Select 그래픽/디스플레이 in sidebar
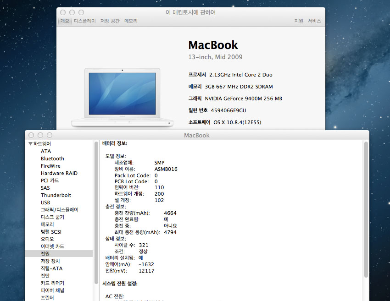390x301 pixels. point(59,210)
